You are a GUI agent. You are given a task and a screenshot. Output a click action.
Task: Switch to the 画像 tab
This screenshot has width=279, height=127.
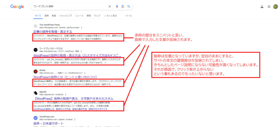(46, 16)
